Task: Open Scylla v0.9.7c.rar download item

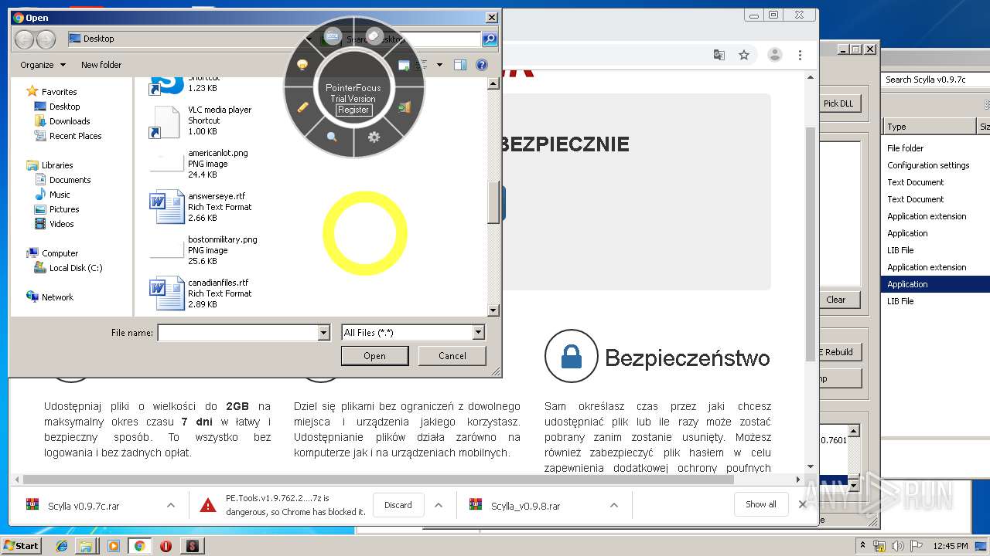Action: pos(84,506)
